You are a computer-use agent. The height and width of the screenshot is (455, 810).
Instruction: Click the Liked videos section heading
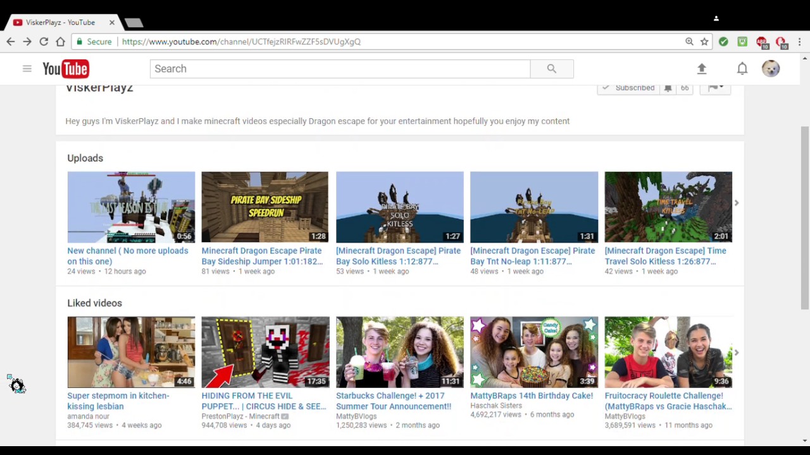click(x=95, y=303)
